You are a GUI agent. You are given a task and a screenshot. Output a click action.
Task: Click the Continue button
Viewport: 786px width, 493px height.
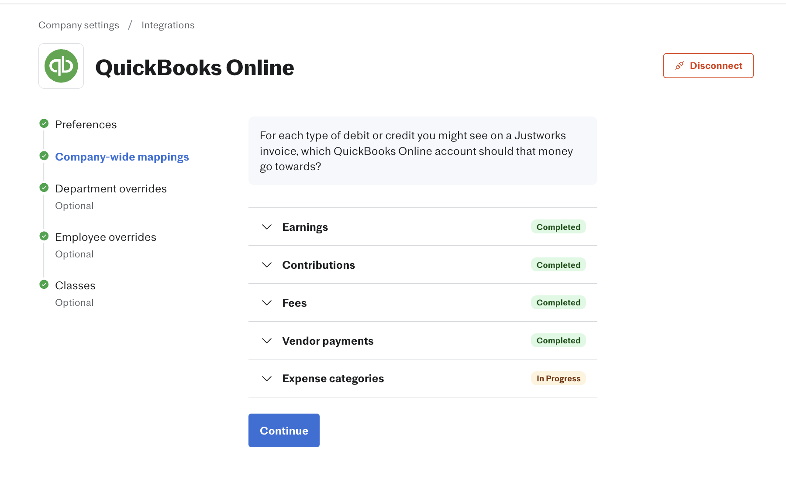[x=284, y=431]
